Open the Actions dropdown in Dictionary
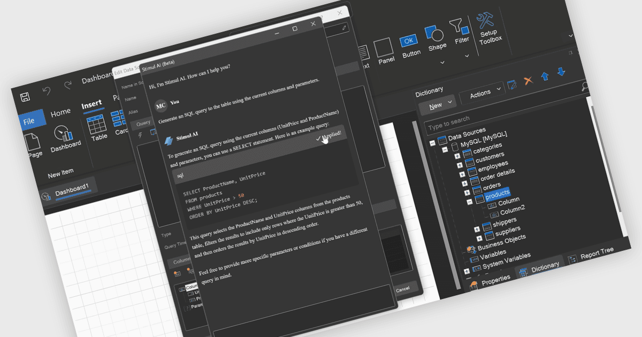 [481, 93]
